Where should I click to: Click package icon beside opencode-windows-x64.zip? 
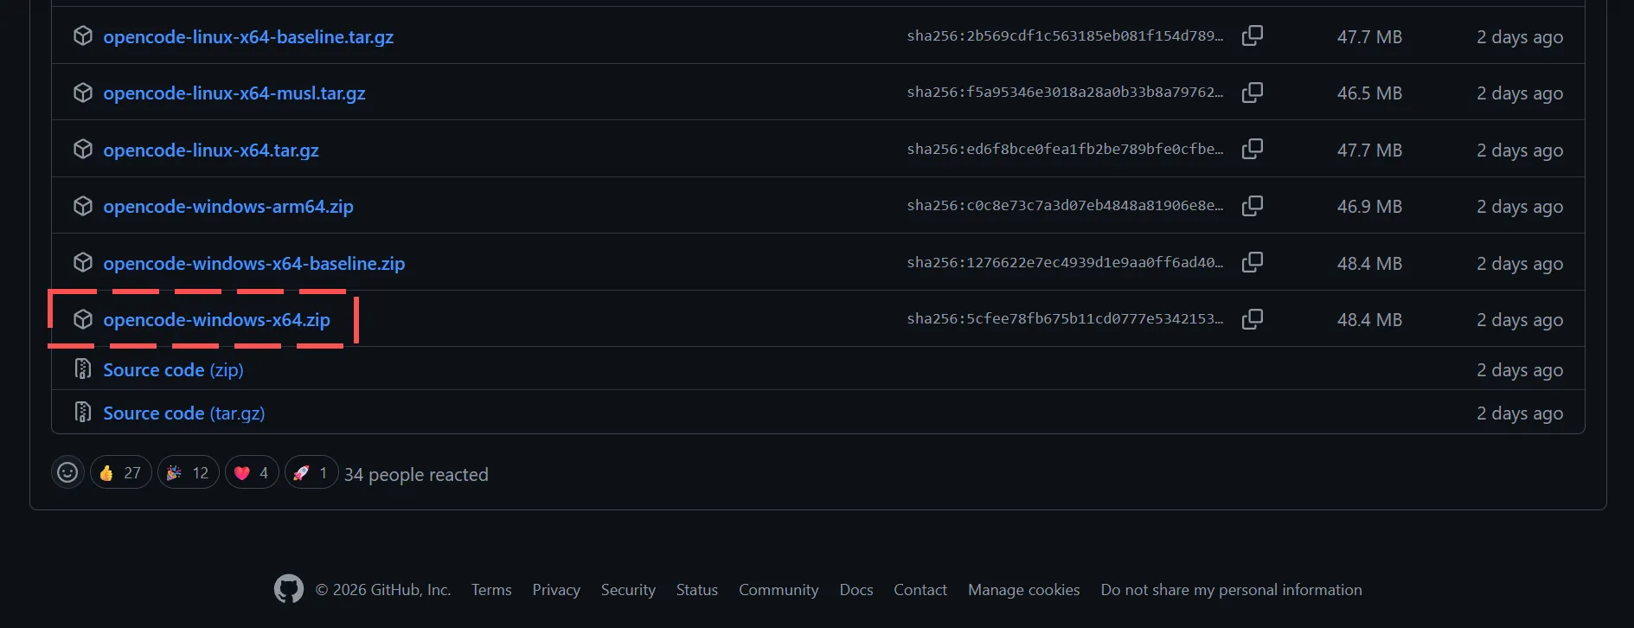pyautogui.click(x=83, y=318)
